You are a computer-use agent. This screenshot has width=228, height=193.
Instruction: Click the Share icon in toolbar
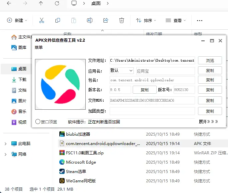pyautogui.click(x=106, y=20)
